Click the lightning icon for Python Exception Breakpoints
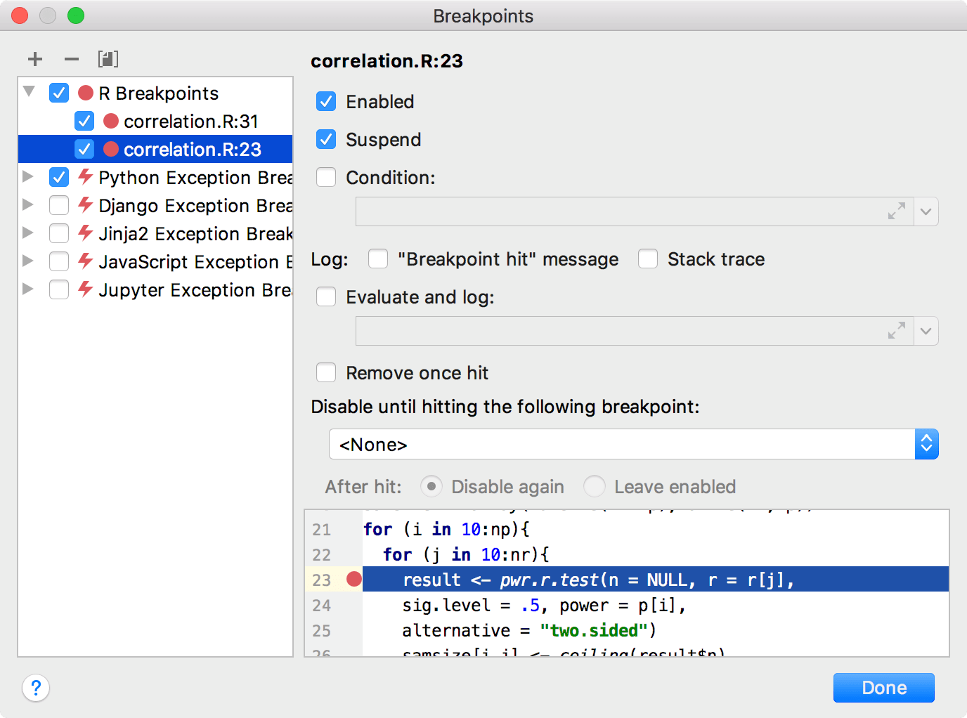 pyautogui.click(x=84, y=177)
